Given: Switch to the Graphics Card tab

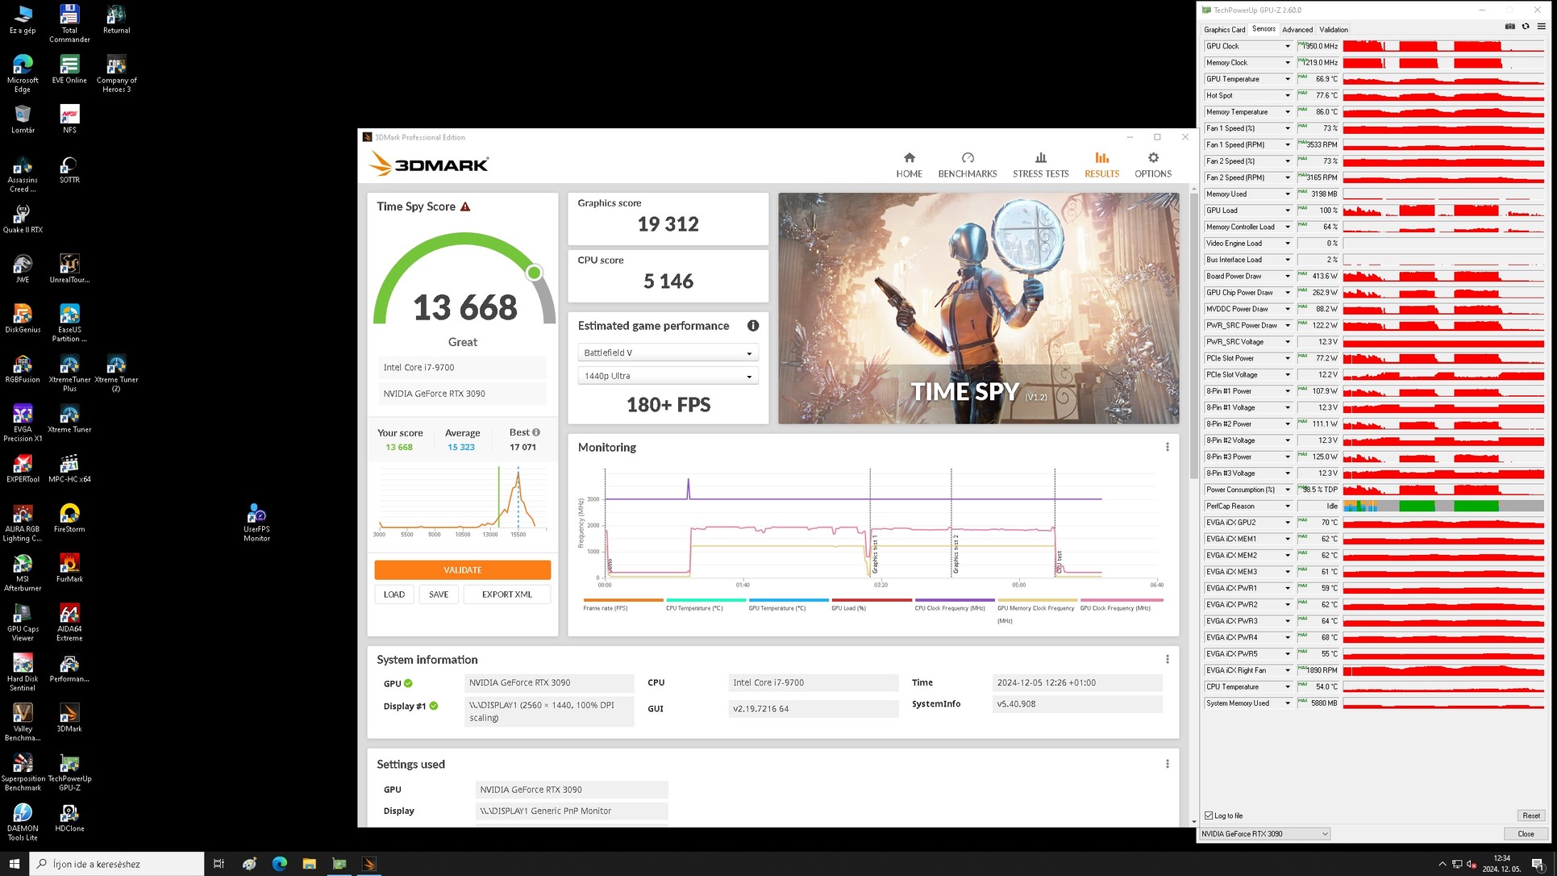Looking at the screenshot, I should click(x=1224, y=30).
